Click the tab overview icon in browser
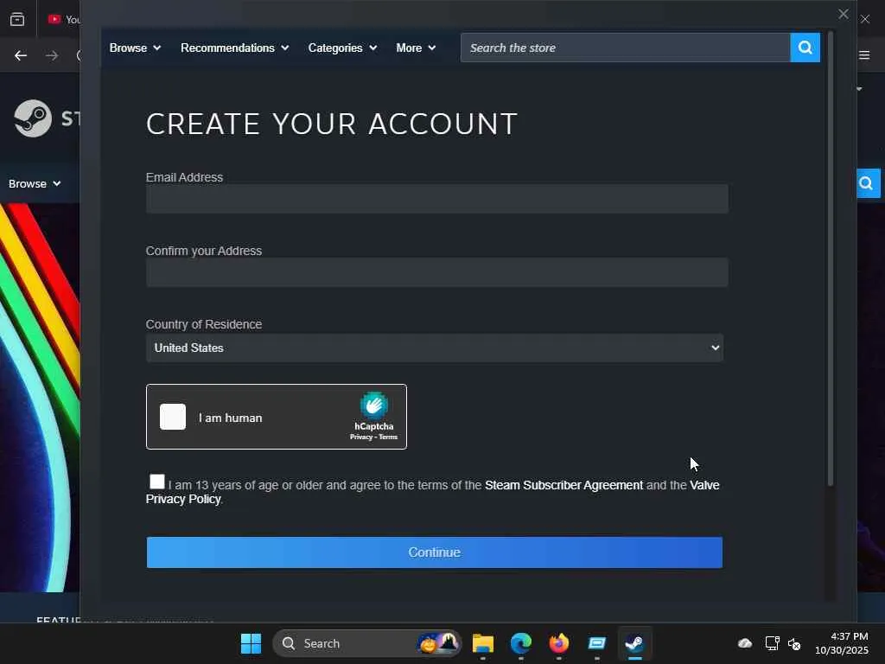Image resolution: width=885 pixels, height=664 pixels. pyautogui.click(x=17, y=19)
